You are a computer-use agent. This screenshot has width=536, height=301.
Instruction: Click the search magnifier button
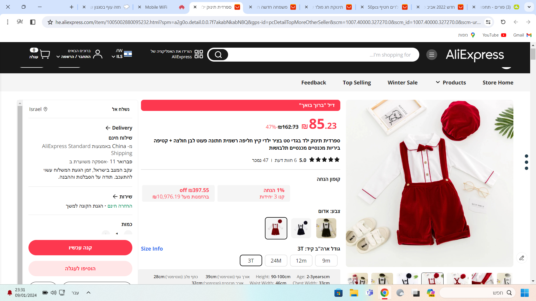[x=218, y=55]
